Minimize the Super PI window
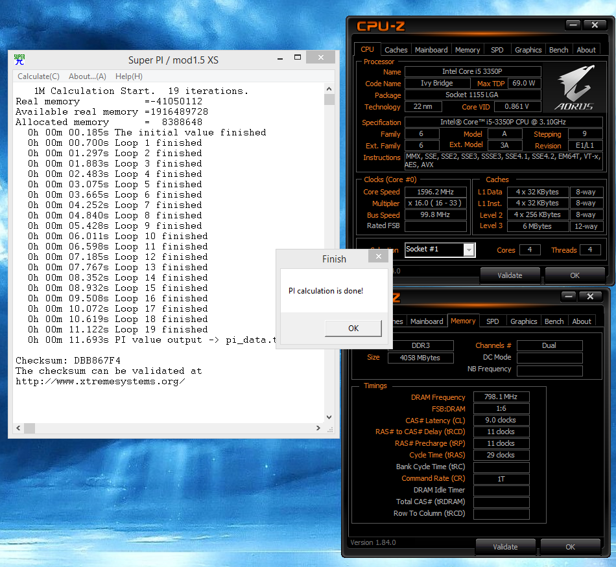 coord(280,58)
